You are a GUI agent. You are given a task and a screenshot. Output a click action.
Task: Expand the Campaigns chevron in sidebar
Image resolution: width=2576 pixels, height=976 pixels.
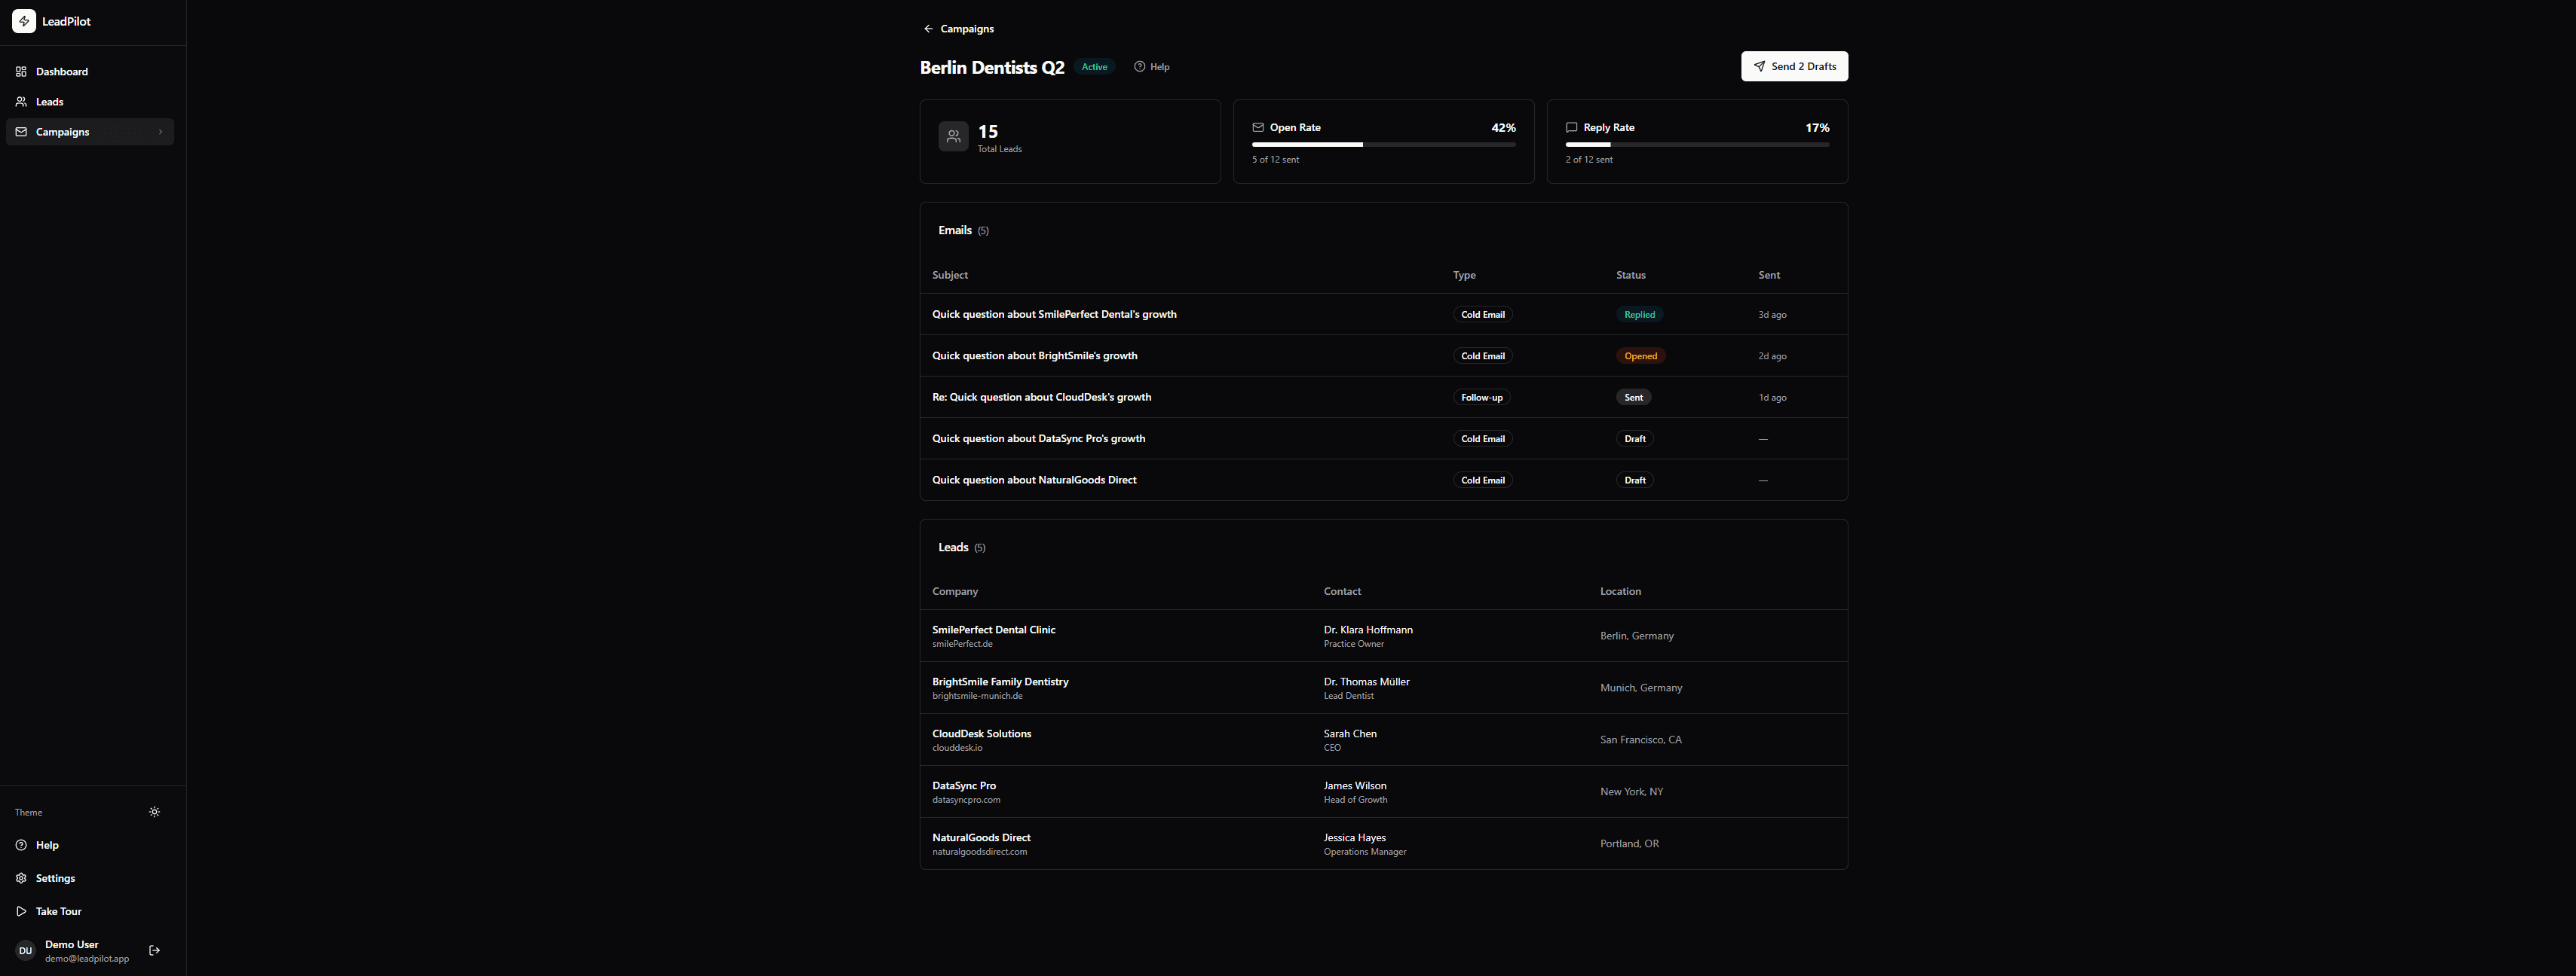click(x=160, y=132)
